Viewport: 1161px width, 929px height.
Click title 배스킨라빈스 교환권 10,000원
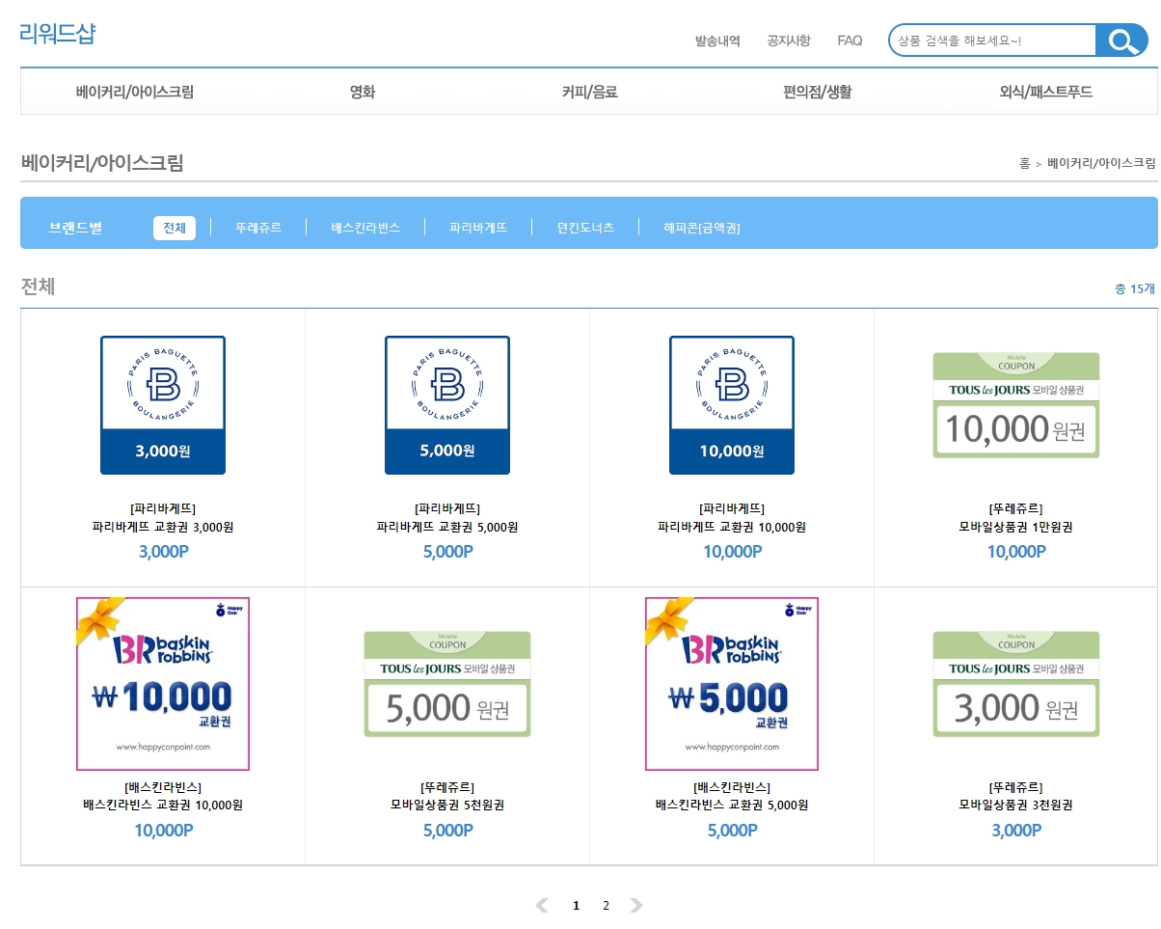pos(163,806)
